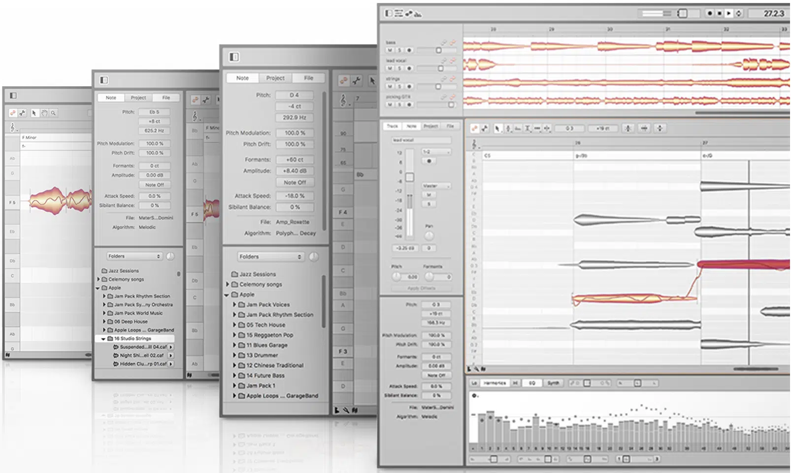Arm recording on the lead vocal track
Image resolution: width=791 pixels, height=473 pixels.
click(x=409, y=68)
